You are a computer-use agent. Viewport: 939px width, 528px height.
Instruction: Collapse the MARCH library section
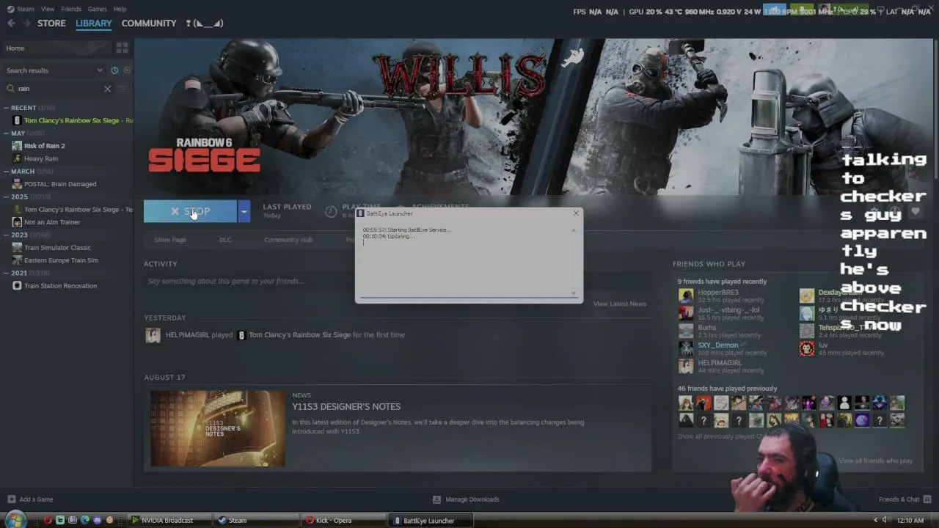coord(6,172)
